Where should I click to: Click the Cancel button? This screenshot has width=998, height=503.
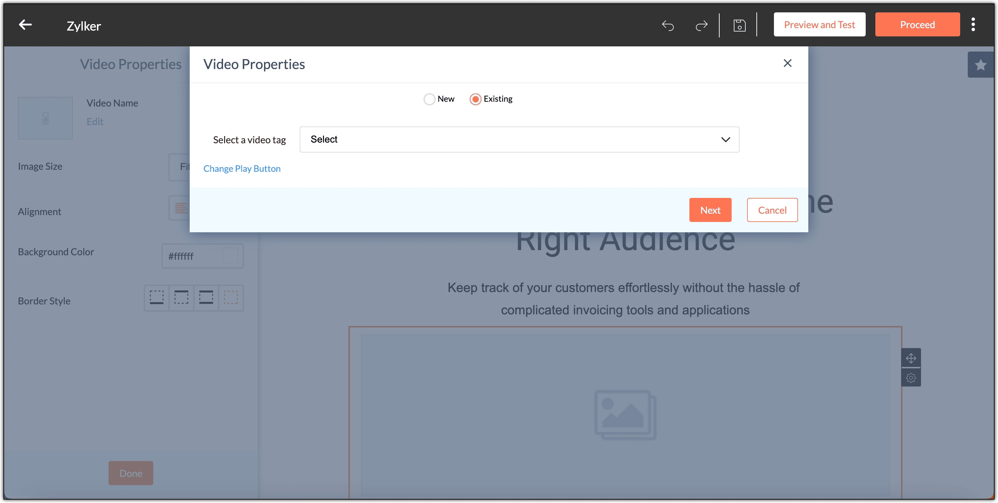click(x=772, y=210)
